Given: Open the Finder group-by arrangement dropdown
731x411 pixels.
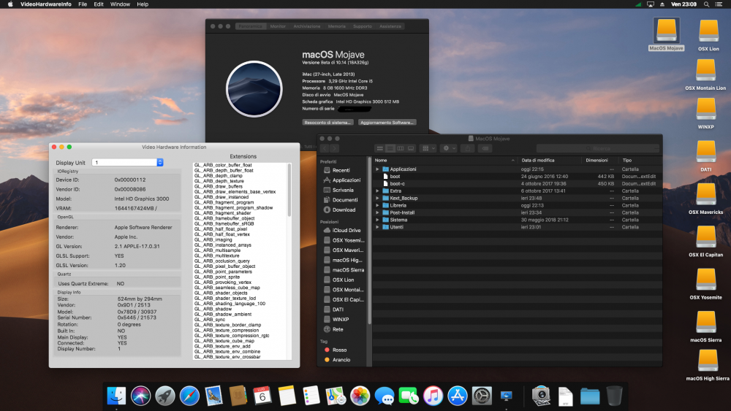Looking at the screenshot, I should [428, 148].
